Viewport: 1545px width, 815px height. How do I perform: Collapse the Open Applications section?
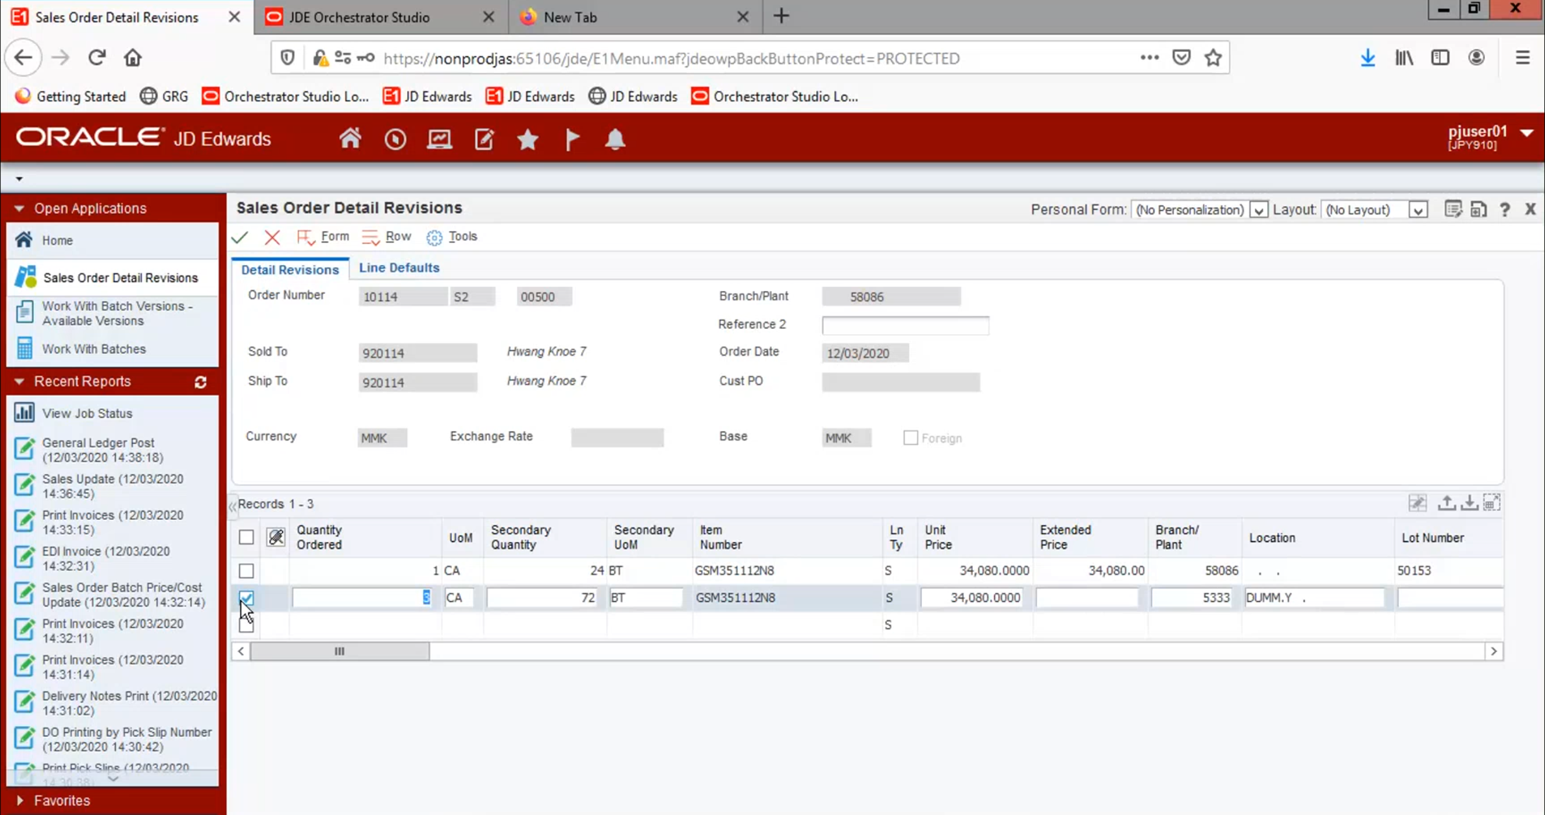(x=19, y=209)
